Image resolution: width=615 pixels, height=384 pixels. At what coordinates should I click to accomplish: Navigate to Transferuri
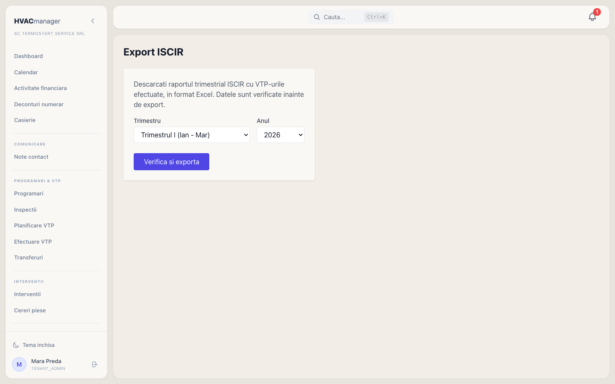(29, 257)
